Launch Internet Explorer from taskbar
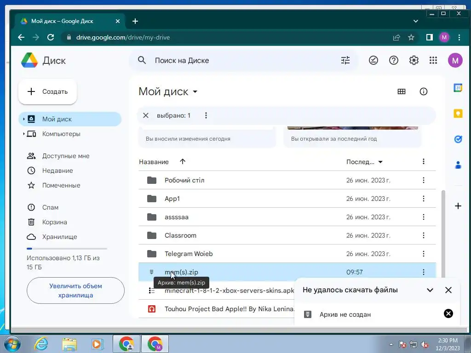Screen dimensions: 471x353 coord(40,344)
